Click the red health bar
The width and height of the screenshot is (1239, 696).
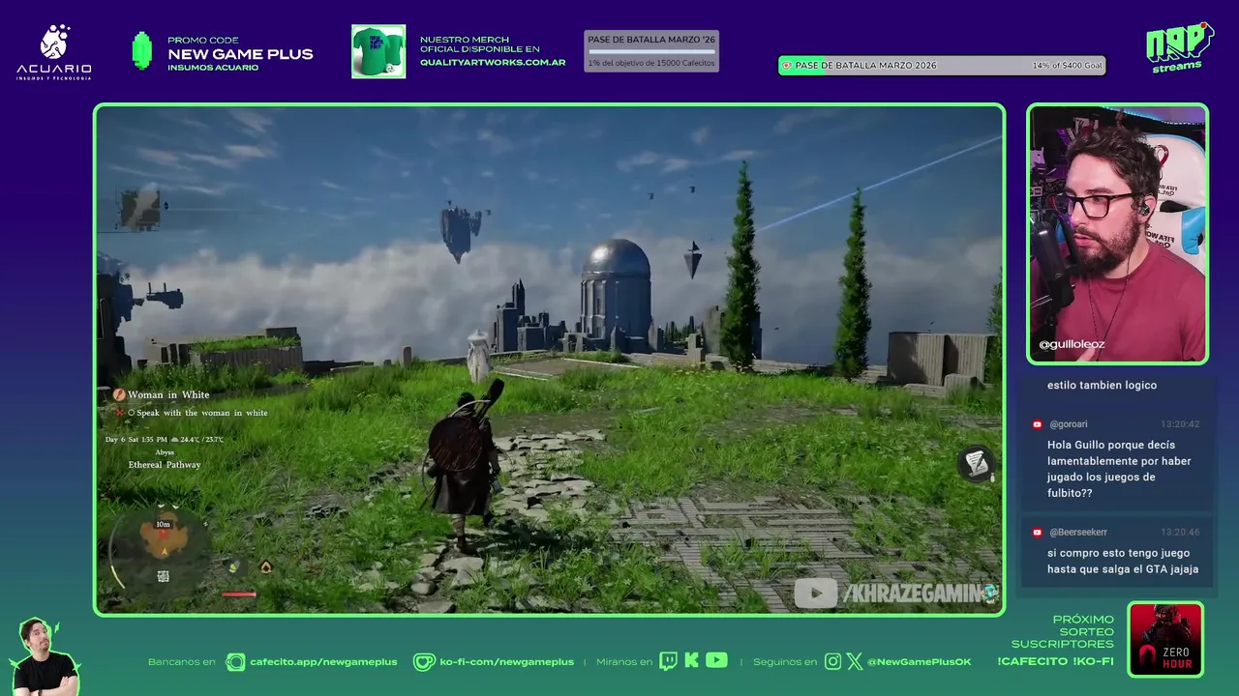tap(240, 594)
